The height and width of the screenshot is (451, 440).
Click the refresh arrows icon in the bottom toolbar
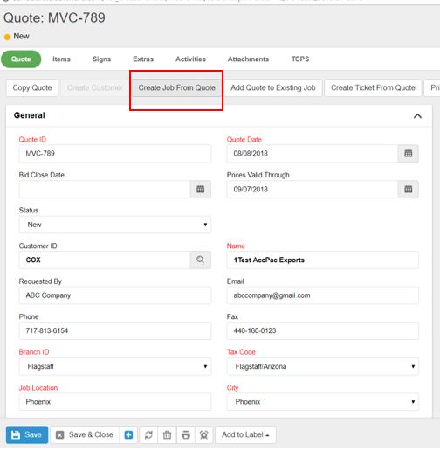(x=148, y=434)
